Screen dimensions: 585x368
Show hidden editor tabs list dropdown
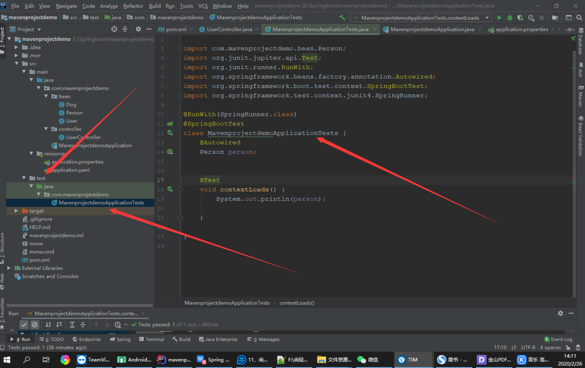pyautogui.click(x=569, y=29)
